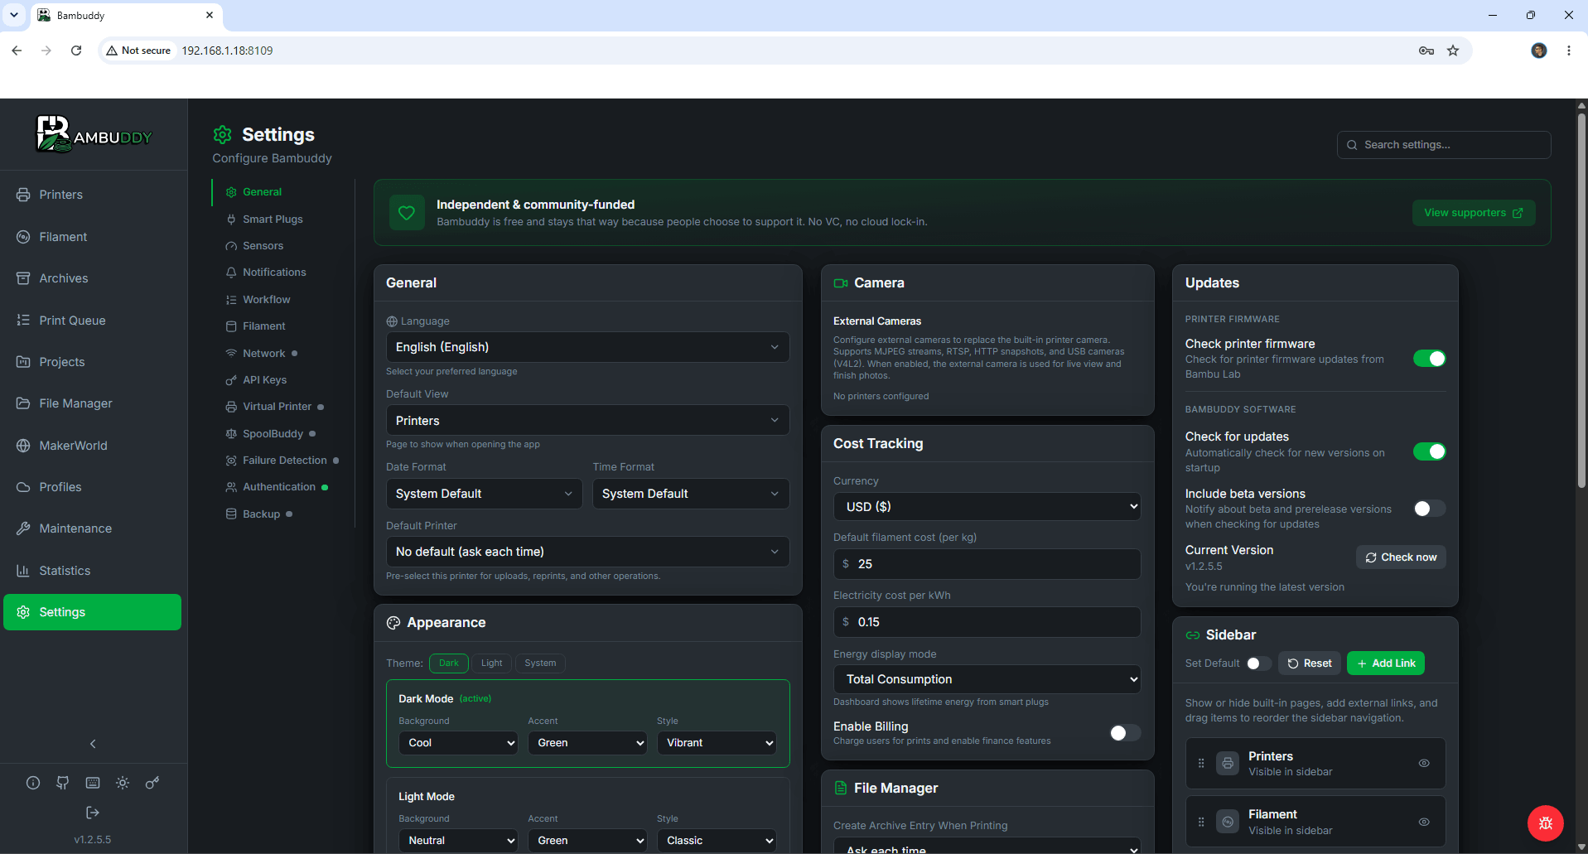Open Dark Mode Style dropdown showing Vibrant
The width and height of the screenshot is (1588, 854).
(717, 743)
